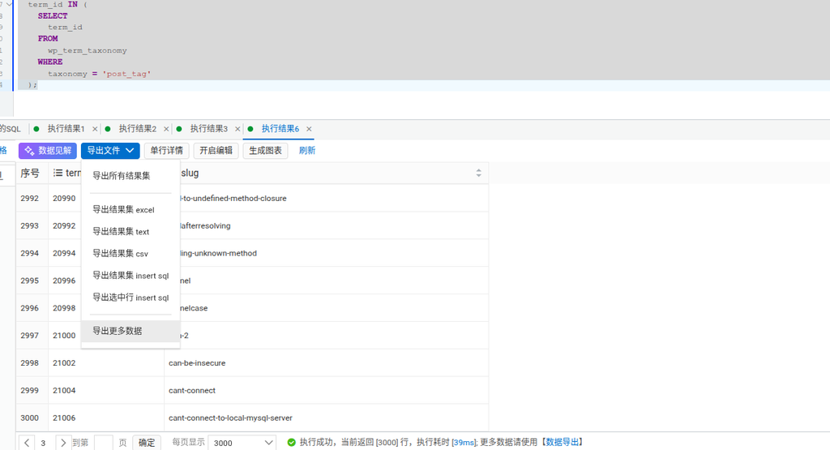Screen dimensions: 830x450
Task: Click the 序号 column header
Action: (30, 174)
